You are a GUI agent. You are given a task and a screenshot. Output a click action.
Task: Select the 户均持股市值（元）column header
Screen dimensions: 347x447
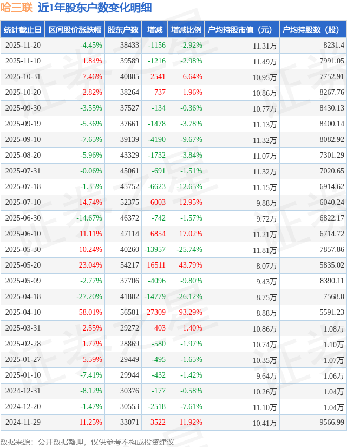pos(241,30)
